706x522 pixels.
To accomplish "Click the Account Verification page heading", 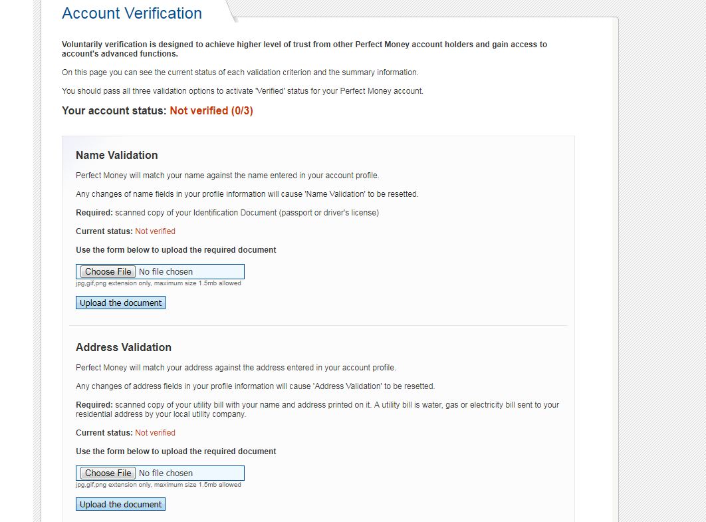I will pyautogui.click(x=132, y=13).
